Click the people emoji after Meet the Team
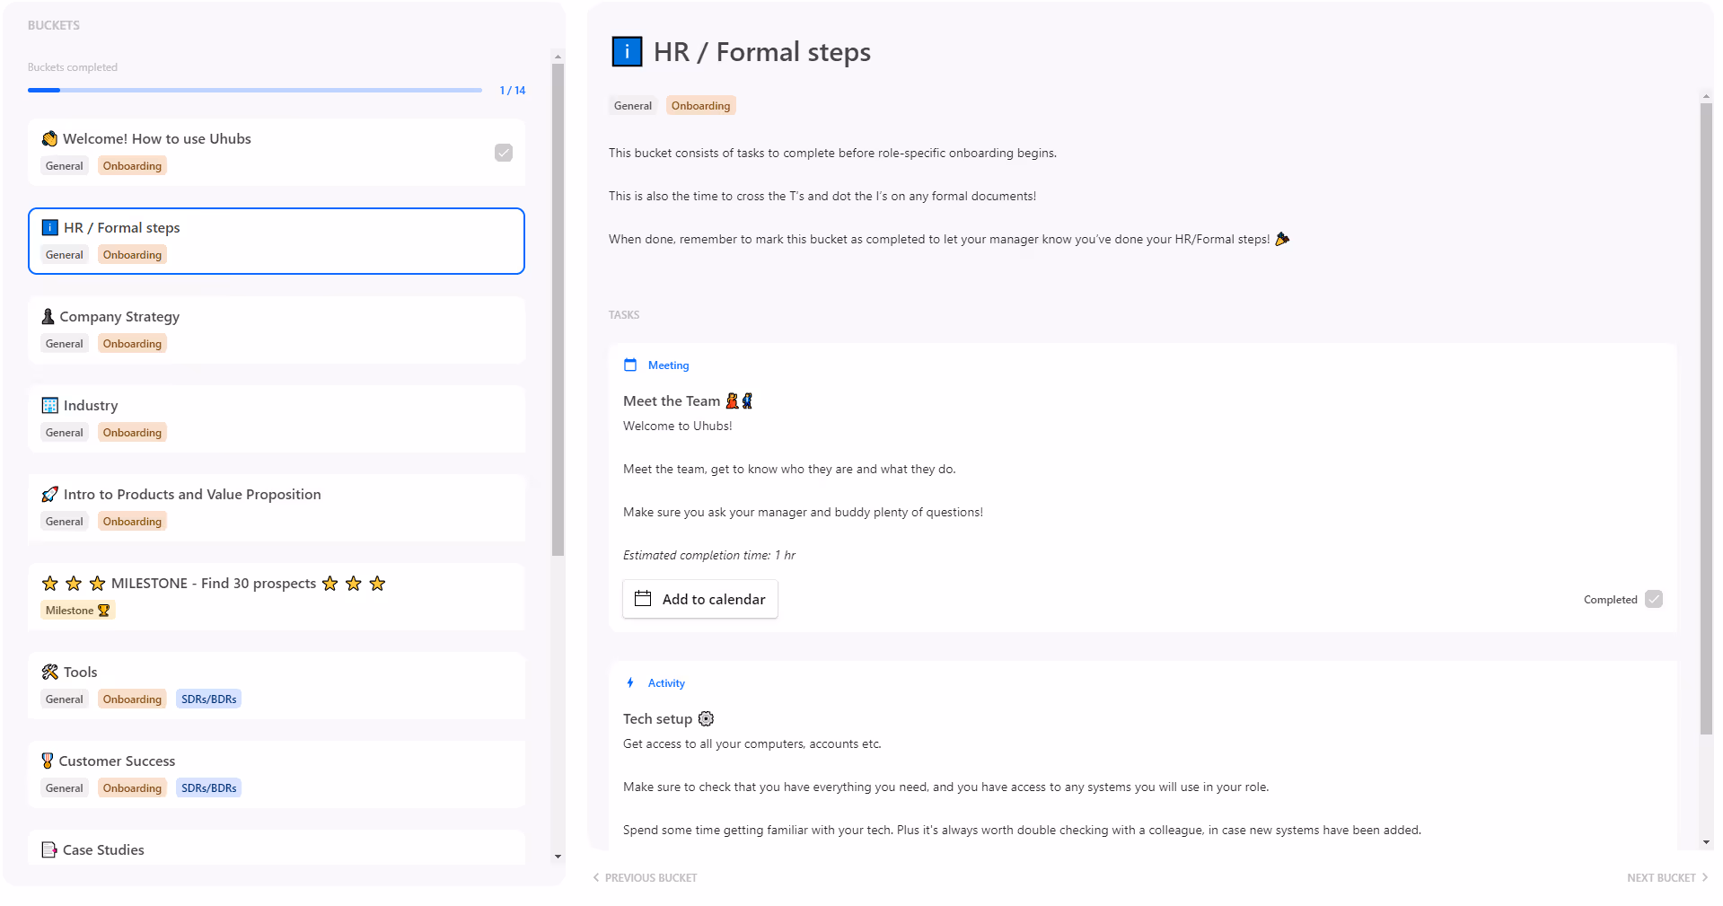This screenshot has height=906, width=1723. pos(740,400)
